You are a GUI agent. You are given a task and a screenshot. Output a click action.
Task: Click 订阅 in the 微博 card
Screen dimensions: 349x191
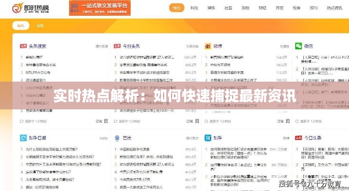click(280, 121)
